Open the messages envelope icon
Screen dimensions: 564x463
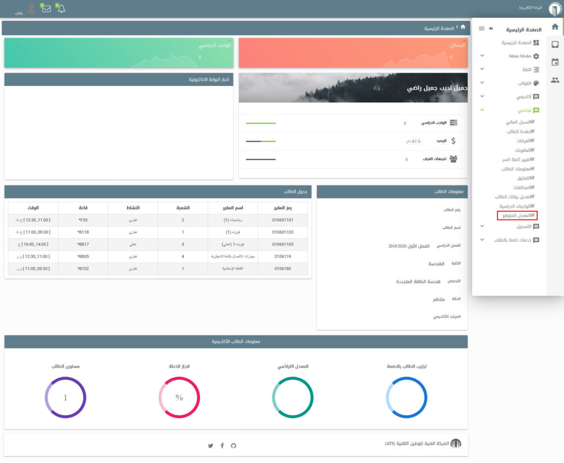46,9
